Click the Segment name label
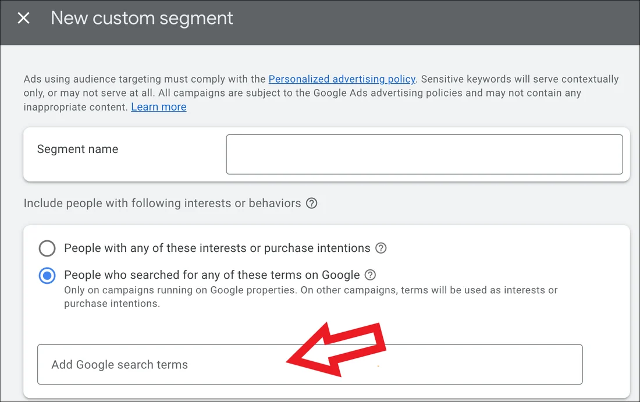The width and height of the screenshot is (640, 402). (x=77, y=150)
